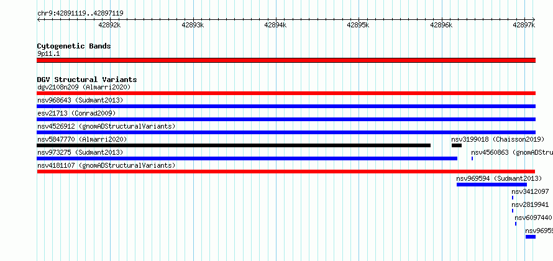
Task: Open variant dgv2108n209 (Almarri2020) label
Action: [84, 87]
